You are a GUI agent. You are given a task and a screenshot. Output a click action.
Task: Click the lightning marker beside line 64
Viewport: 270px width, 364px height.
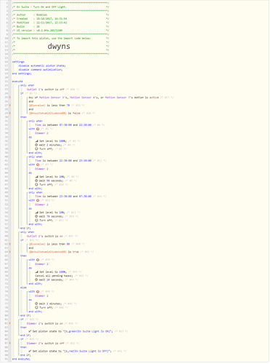coord(10,252)
